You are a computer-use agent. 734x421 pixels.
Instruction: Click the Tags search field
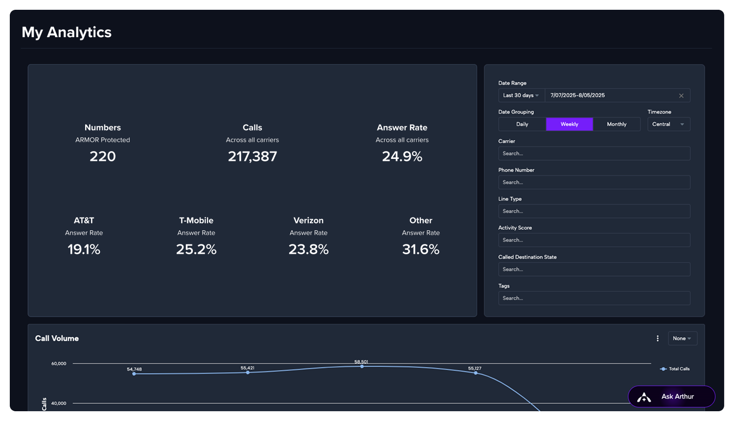594,298
